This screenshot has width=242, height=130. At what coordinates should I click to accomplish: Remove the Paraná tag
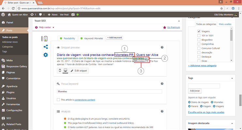[189, 106]
